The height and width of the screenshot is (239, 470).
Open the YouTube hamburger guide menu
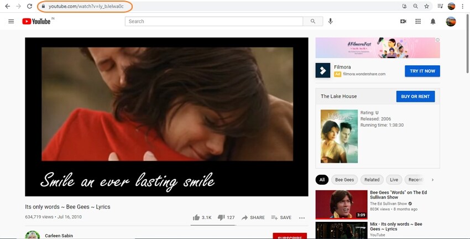11,21
